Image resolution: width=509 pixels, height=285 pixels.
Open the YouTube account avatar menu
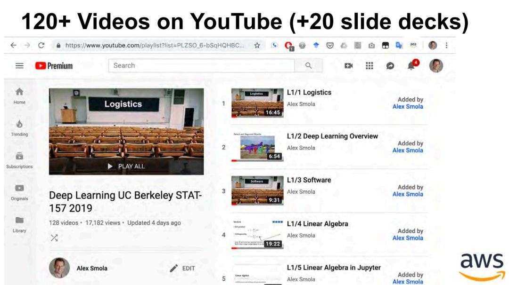[436, 66]
